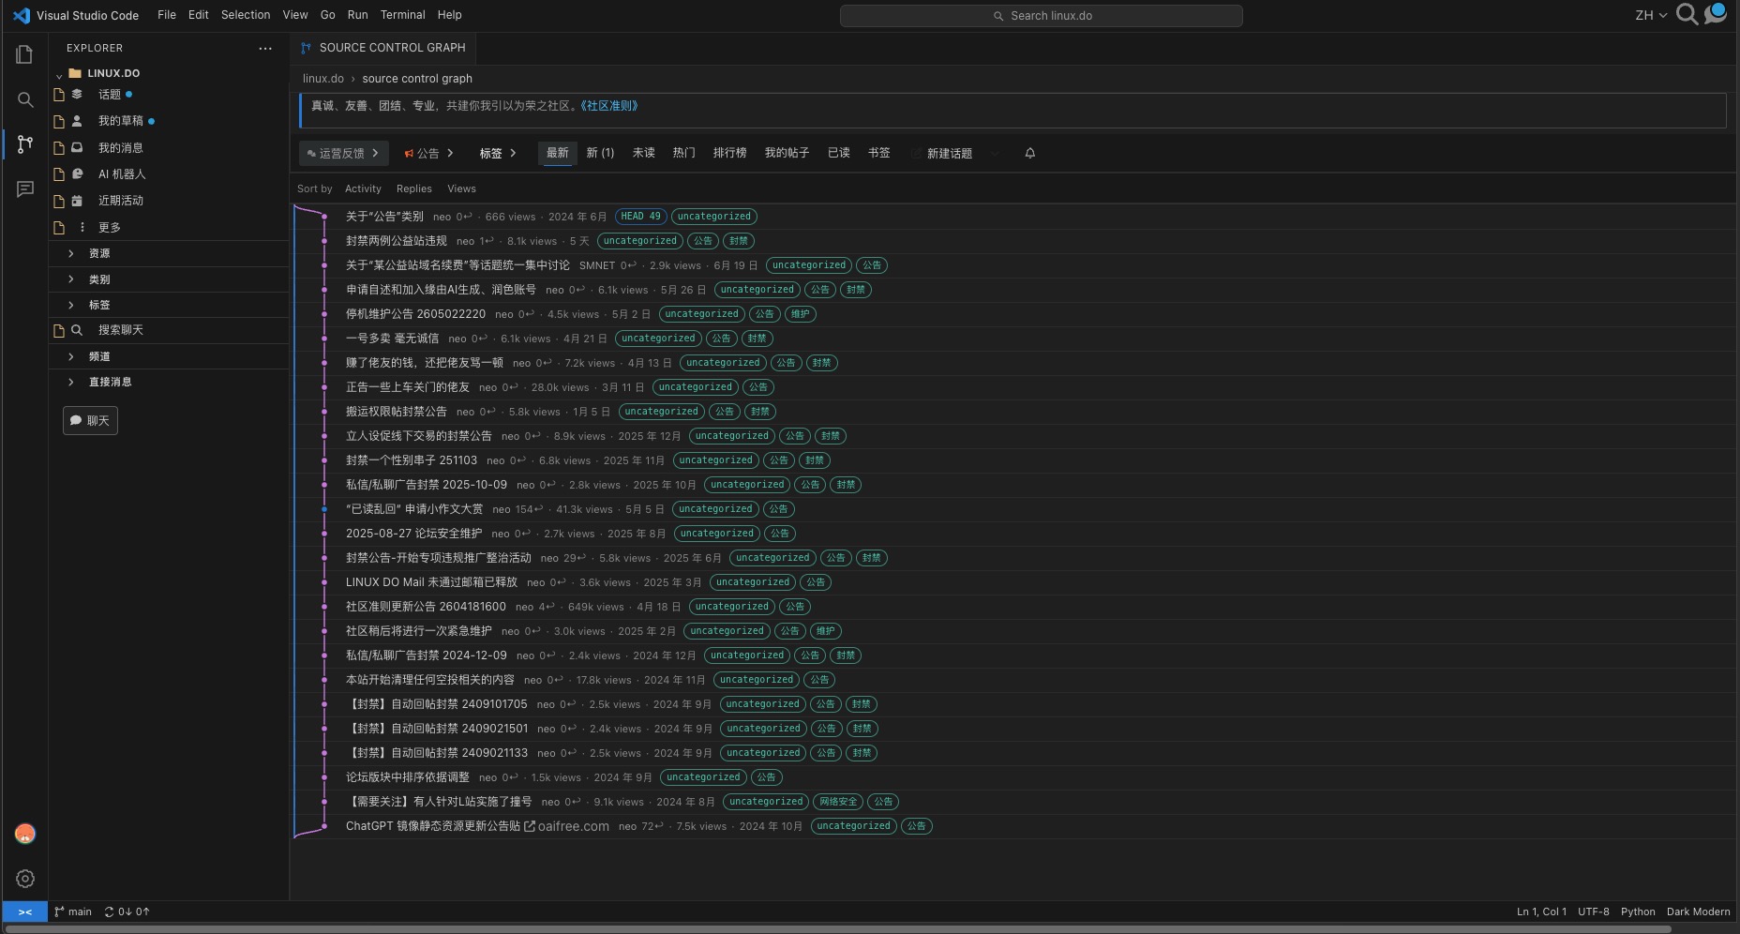Click the calendar icon beside 近期活动
1740x934 pixels.
[78, 201]
